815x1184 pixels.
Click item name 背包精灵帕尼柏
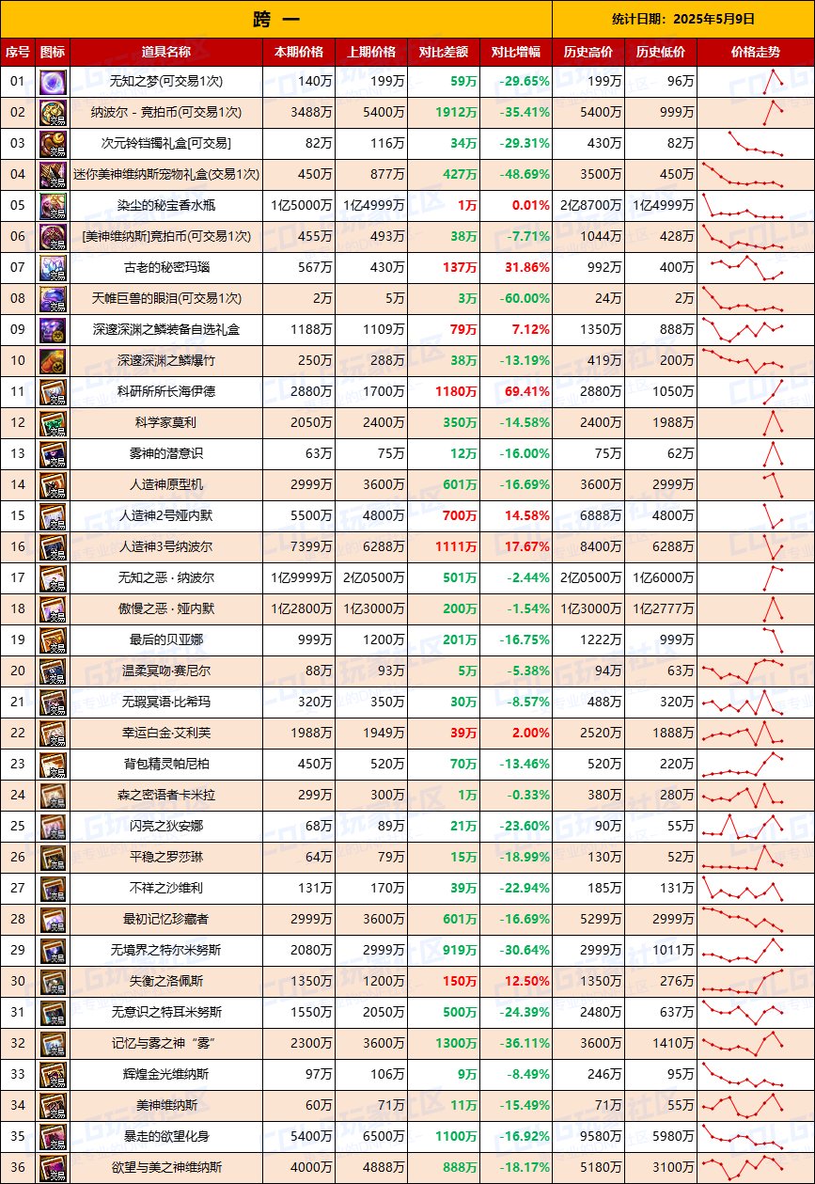[166, 765]
